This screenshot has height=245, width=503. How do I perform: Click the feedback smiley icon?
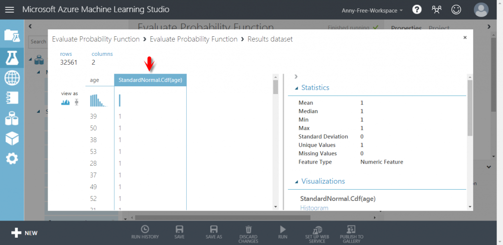pos(456,10)
